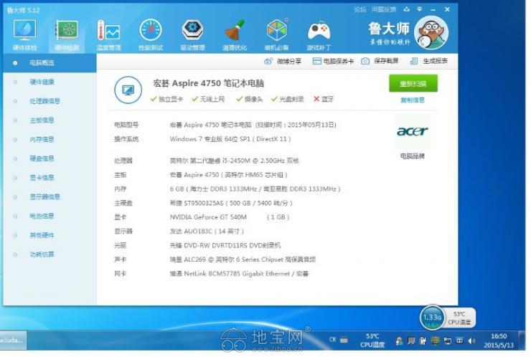Click the 蓝牙 unavailable indicator
This screenshot has height=357, width=531.
tap(324, 99)
